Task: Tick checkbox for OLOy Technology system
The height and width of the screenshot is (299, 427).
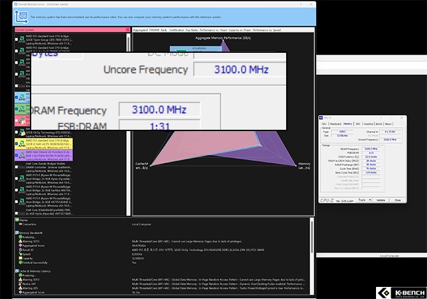Action: 17,132
